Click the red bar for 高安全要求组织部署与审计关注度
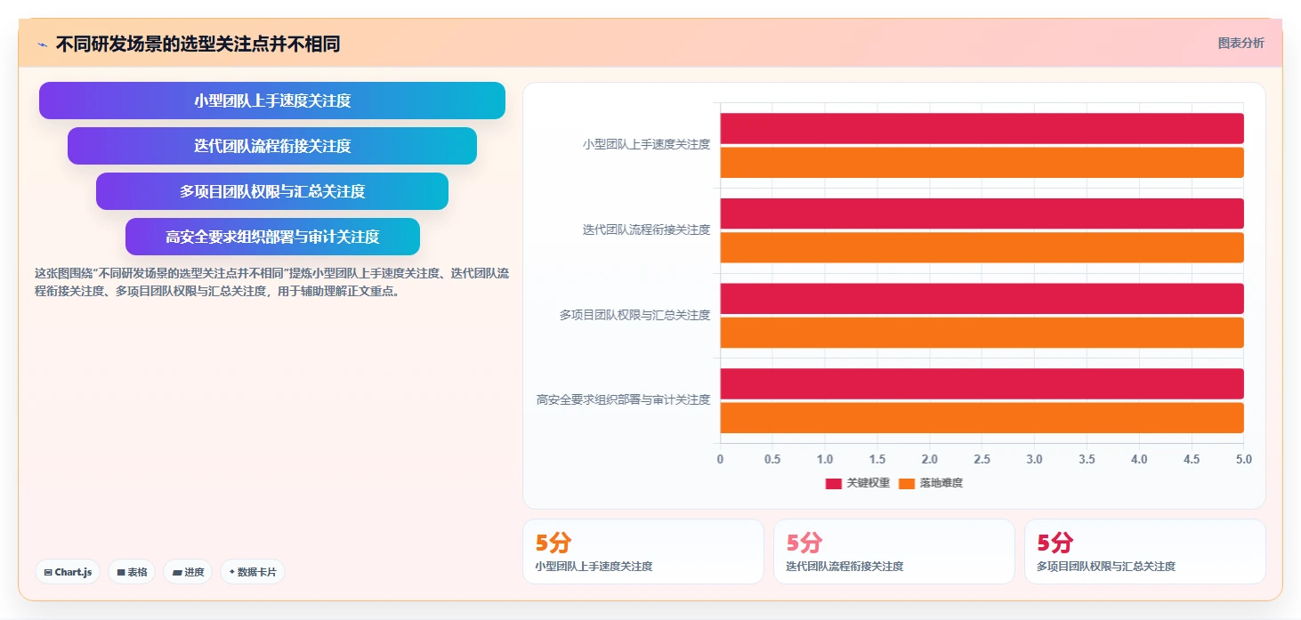 coord(982,383)
